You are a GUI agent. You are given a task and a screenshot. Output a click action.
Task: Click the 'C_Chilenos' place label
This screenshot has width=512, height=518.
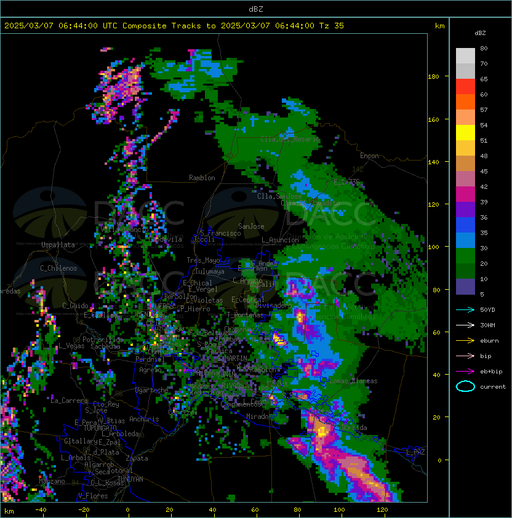(58, 268)
